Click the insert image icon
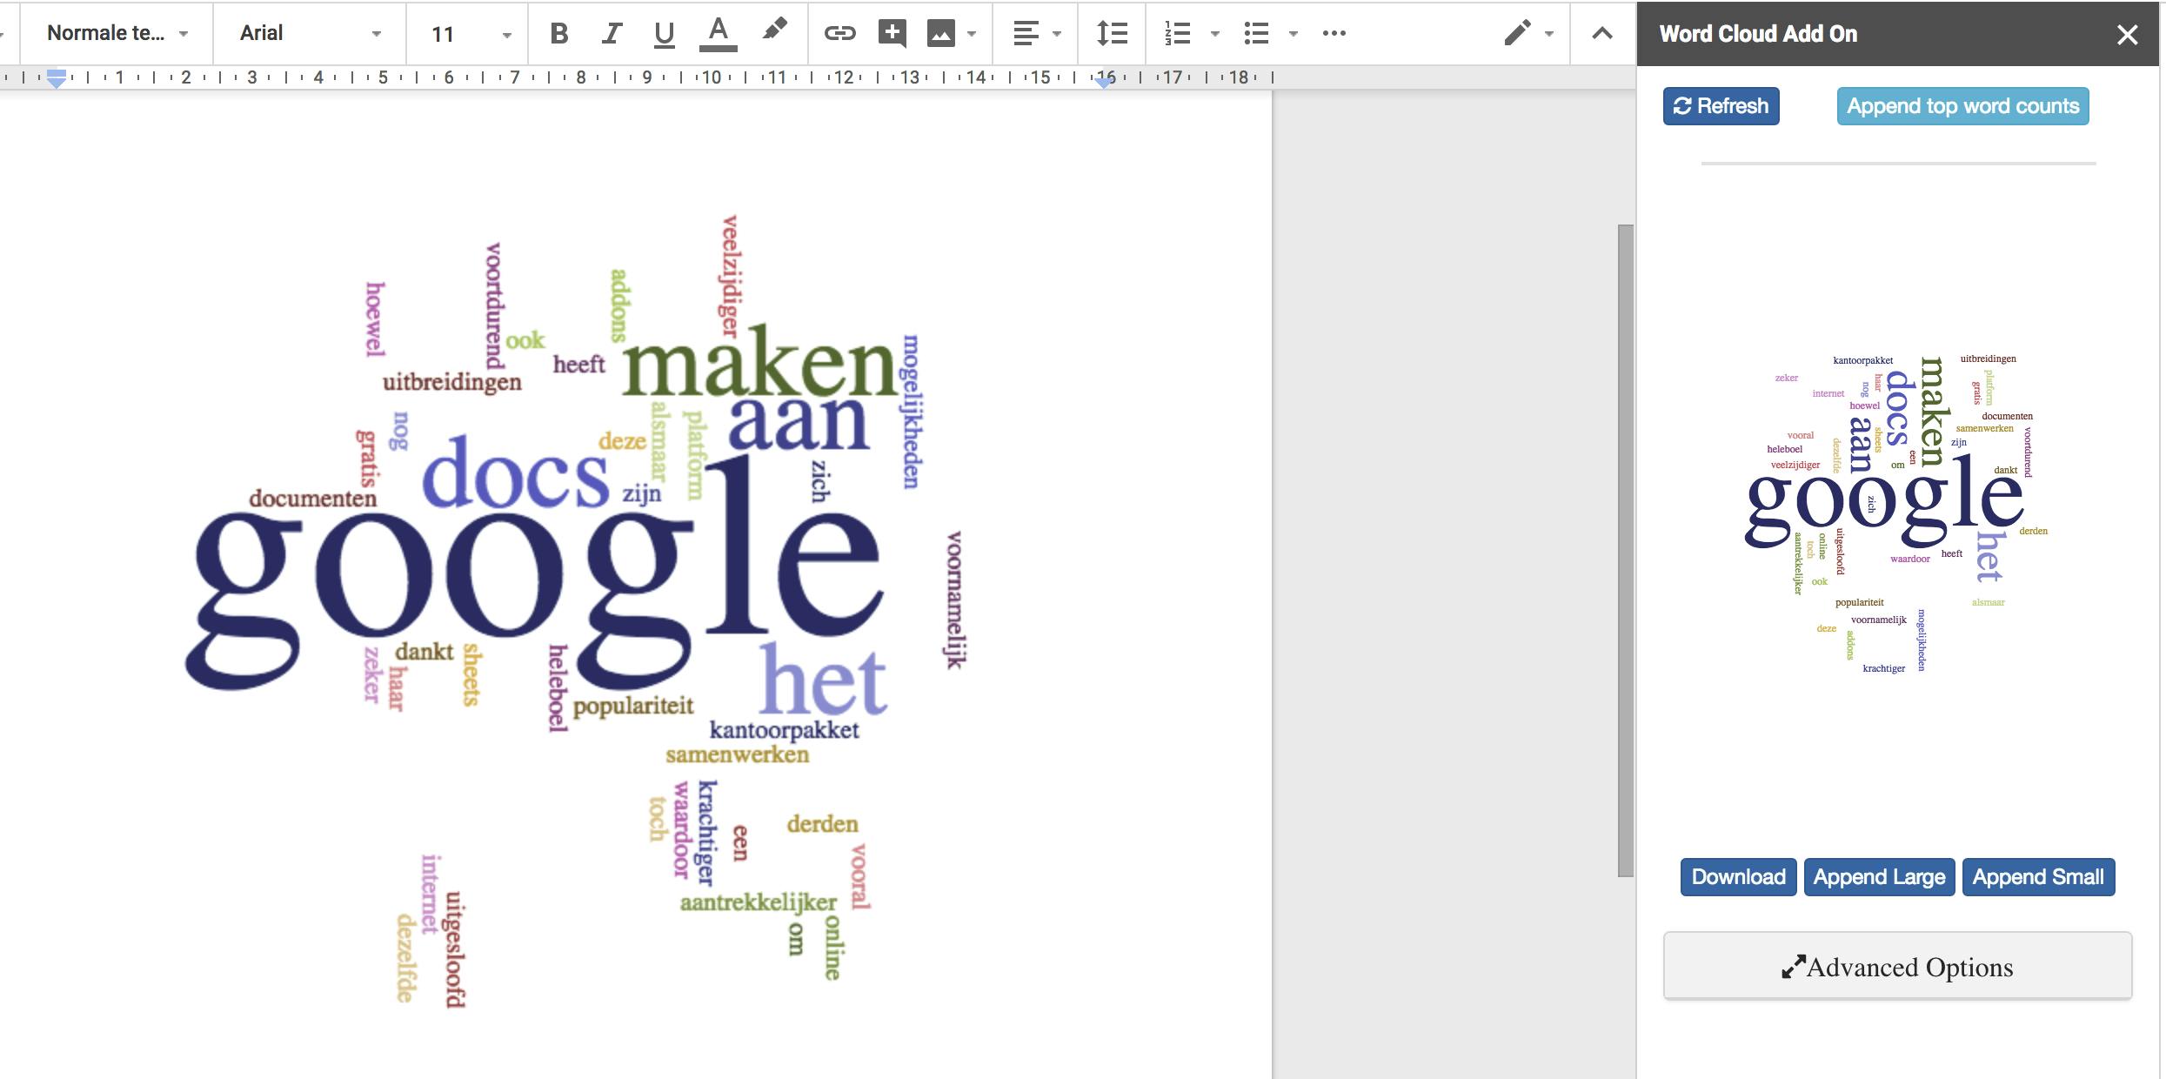Image resolution: width=2166 pixels, height=1079 pixels. [x=941, y=33]
